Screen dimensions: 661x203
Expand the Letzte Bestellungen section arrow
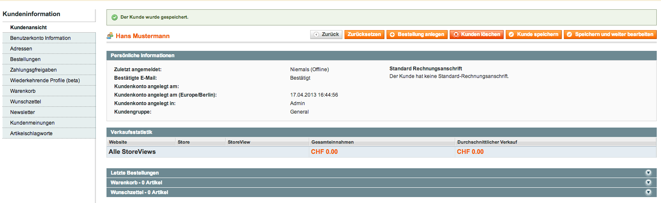tap(648, 173)
